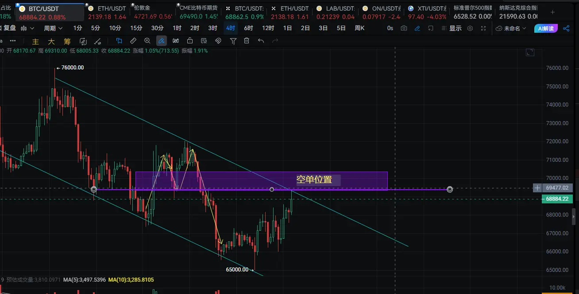Click the three-dot more tools icon
Image resolution: width=579 pixels, height=294 pixels.
point(13,41)
